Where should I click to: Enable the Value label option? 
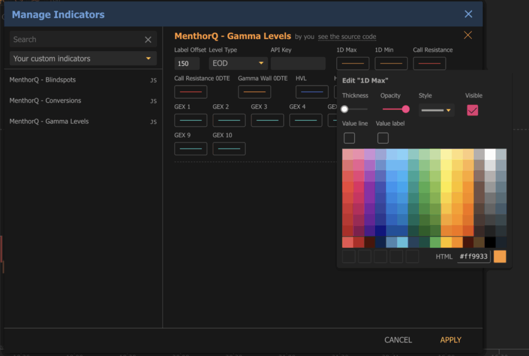click(x=382, y=138)
